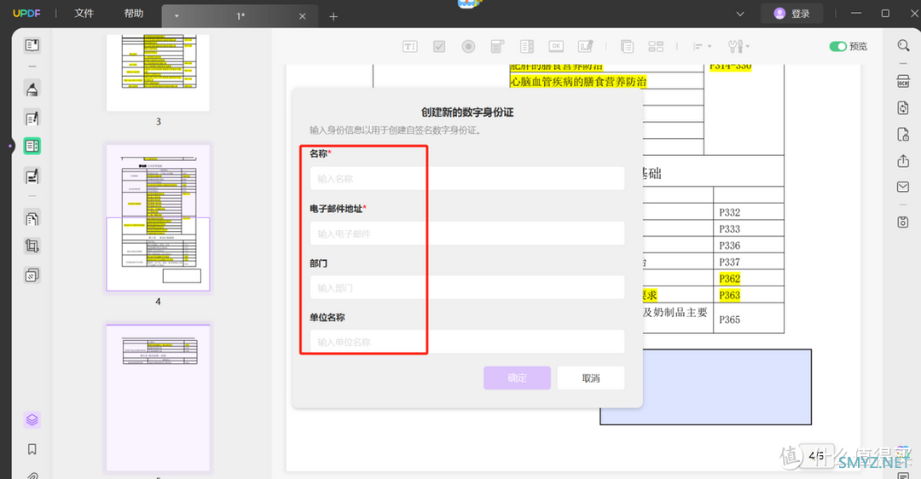
Task: Select the Checkbox form tool in toolbar
Action: pos(439,46)
